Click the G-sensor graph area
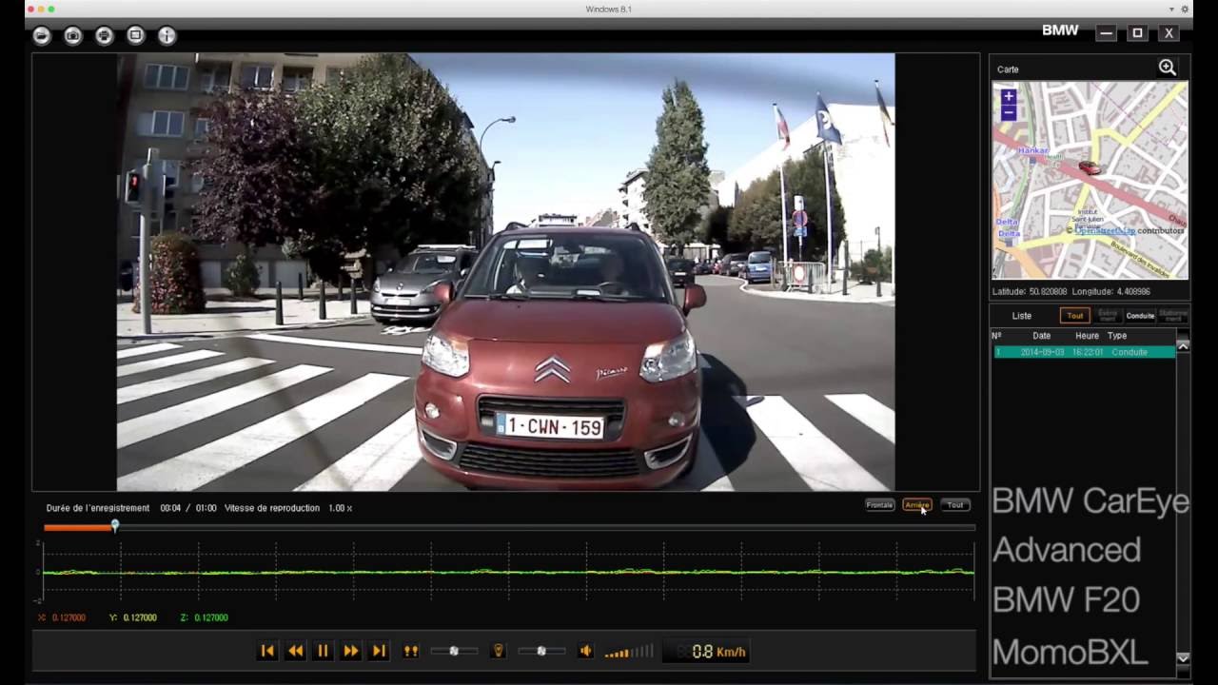 [x=509, y=572]
